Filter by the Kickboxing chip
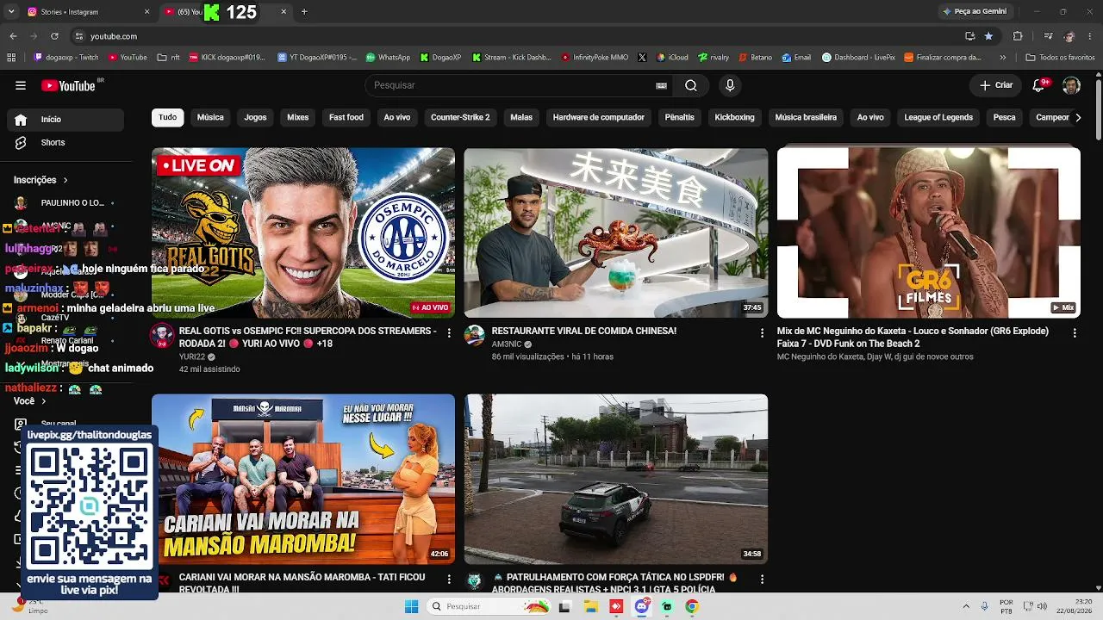The image size is (1103, 620). click(734, 117)
